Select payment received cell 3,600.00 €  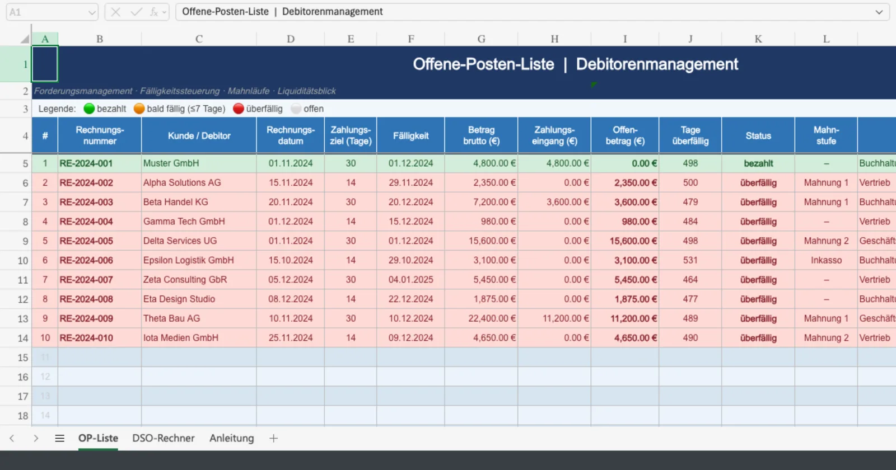[x=554, y=202]
